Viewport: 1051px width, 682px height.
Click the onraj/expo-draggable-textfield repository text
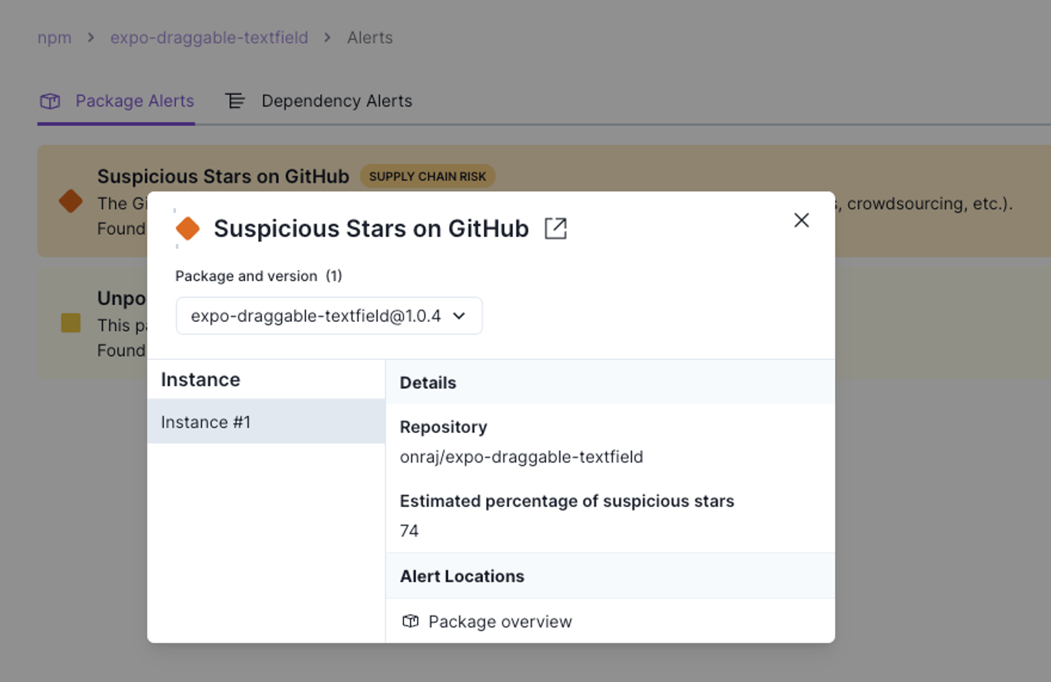(522, 457)
